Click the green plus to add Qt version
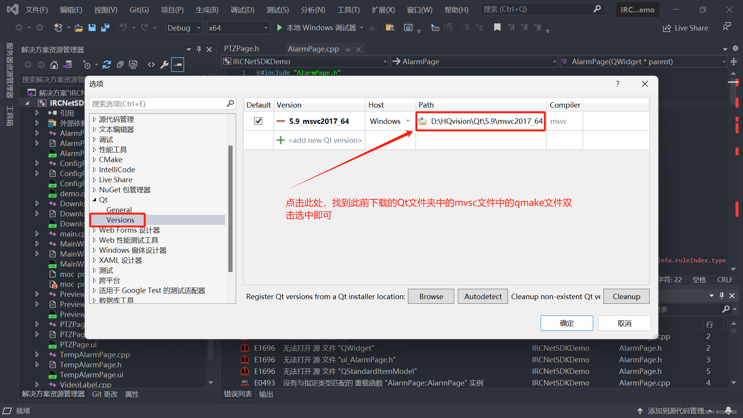Viewport: 743px width, 418px height. [281, 140]
